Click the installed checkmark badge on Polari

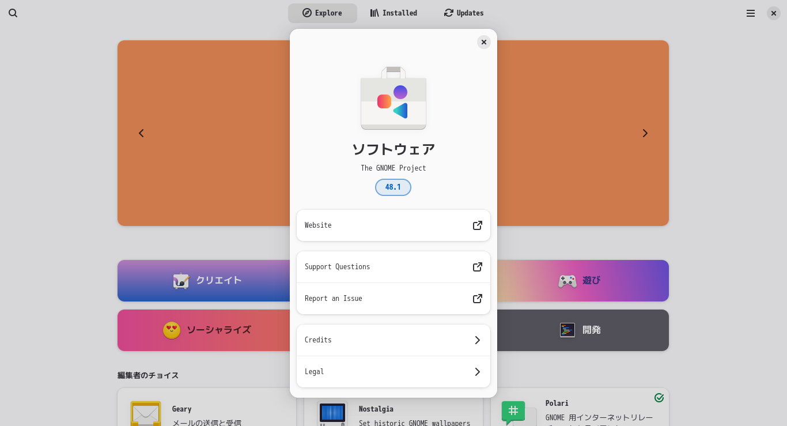[659, 398]
